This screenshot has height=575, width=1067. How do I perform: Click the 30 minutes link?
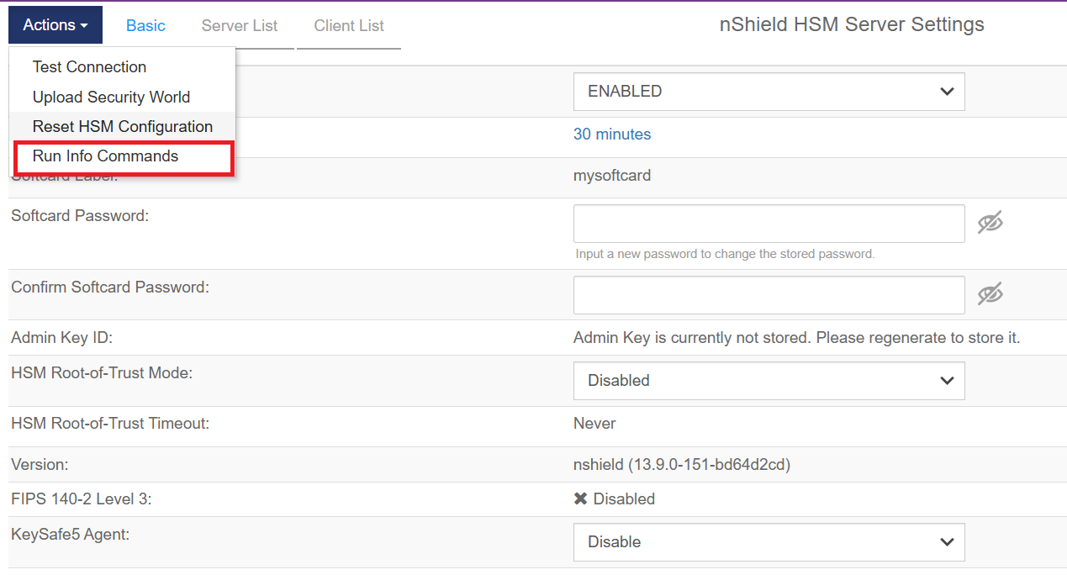612,135
